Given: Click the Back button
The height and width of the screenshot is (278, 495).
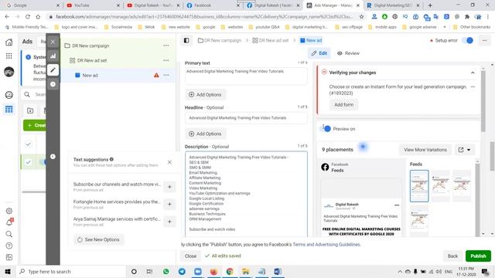Looking at the screenshot, I should [452, 256].
